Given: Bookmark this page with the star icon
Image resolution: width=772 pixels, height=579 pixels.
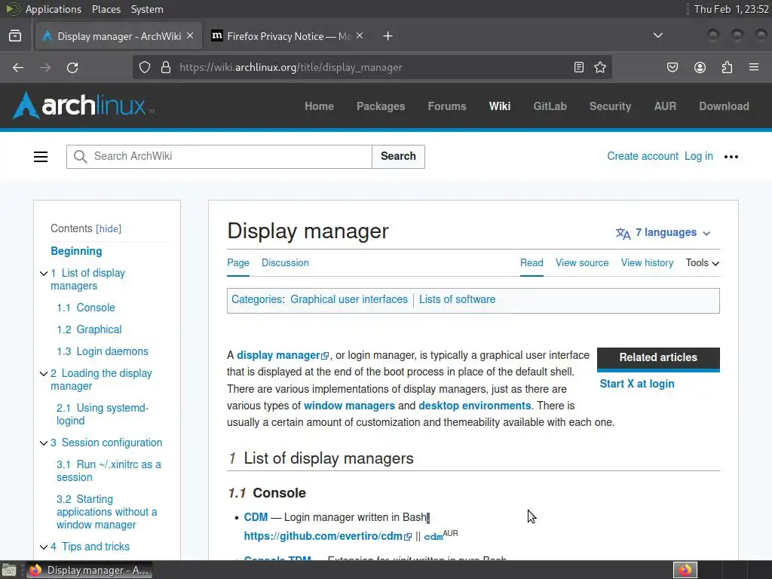Looking at the screenshot, I should (599, 67).
